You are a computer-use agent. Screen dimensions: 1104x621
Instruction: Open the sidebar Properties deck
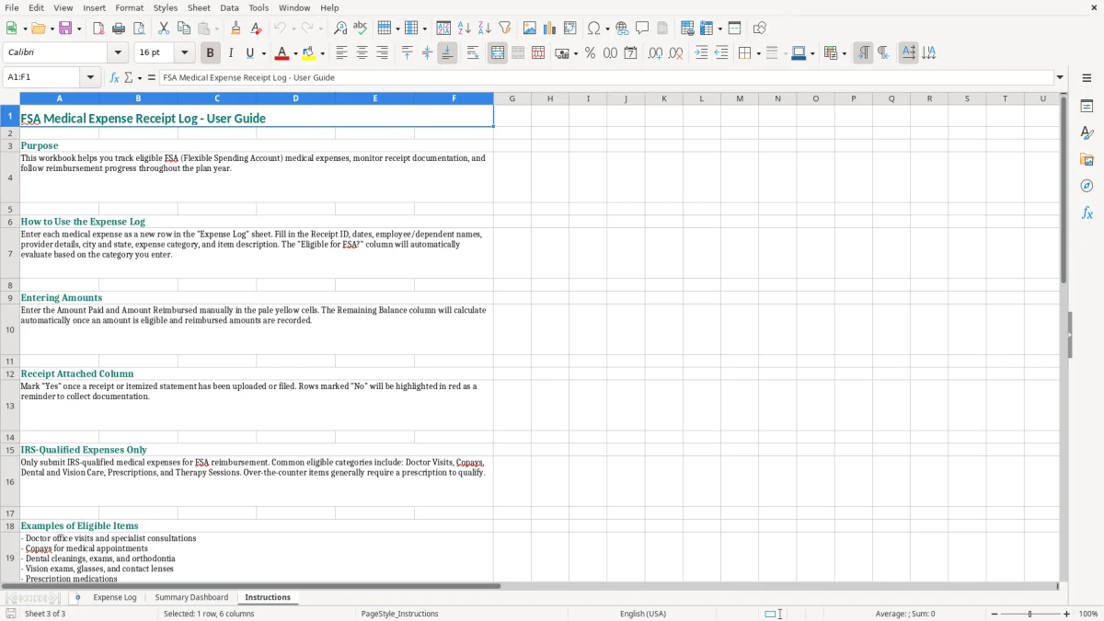[x=1087, y=106]
